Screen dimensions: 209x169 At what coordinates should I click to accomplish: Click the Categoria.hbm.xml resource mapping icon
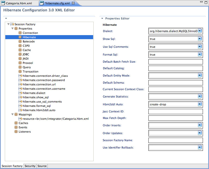[x=20, y=119]
